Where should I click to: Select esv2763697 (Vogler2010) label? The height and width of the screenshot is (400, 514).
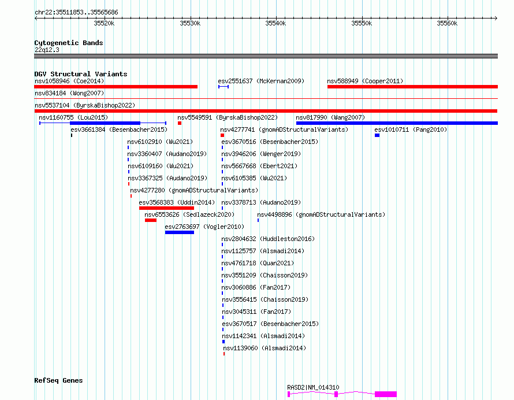[204, 227]
